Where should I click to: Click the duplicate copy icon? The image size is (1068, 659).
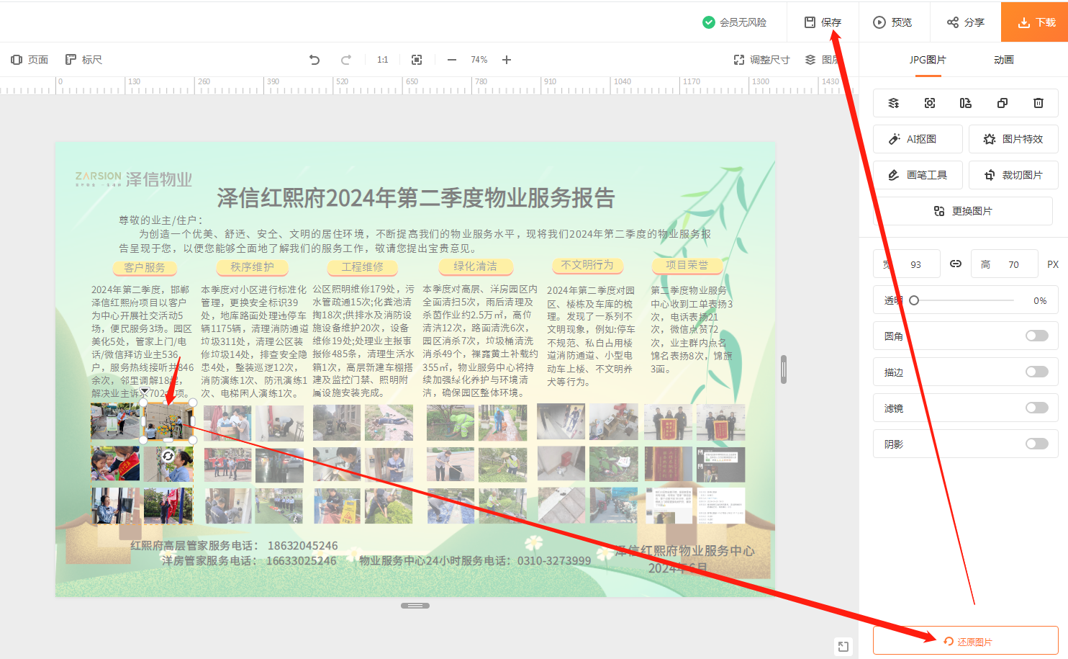1002,103
